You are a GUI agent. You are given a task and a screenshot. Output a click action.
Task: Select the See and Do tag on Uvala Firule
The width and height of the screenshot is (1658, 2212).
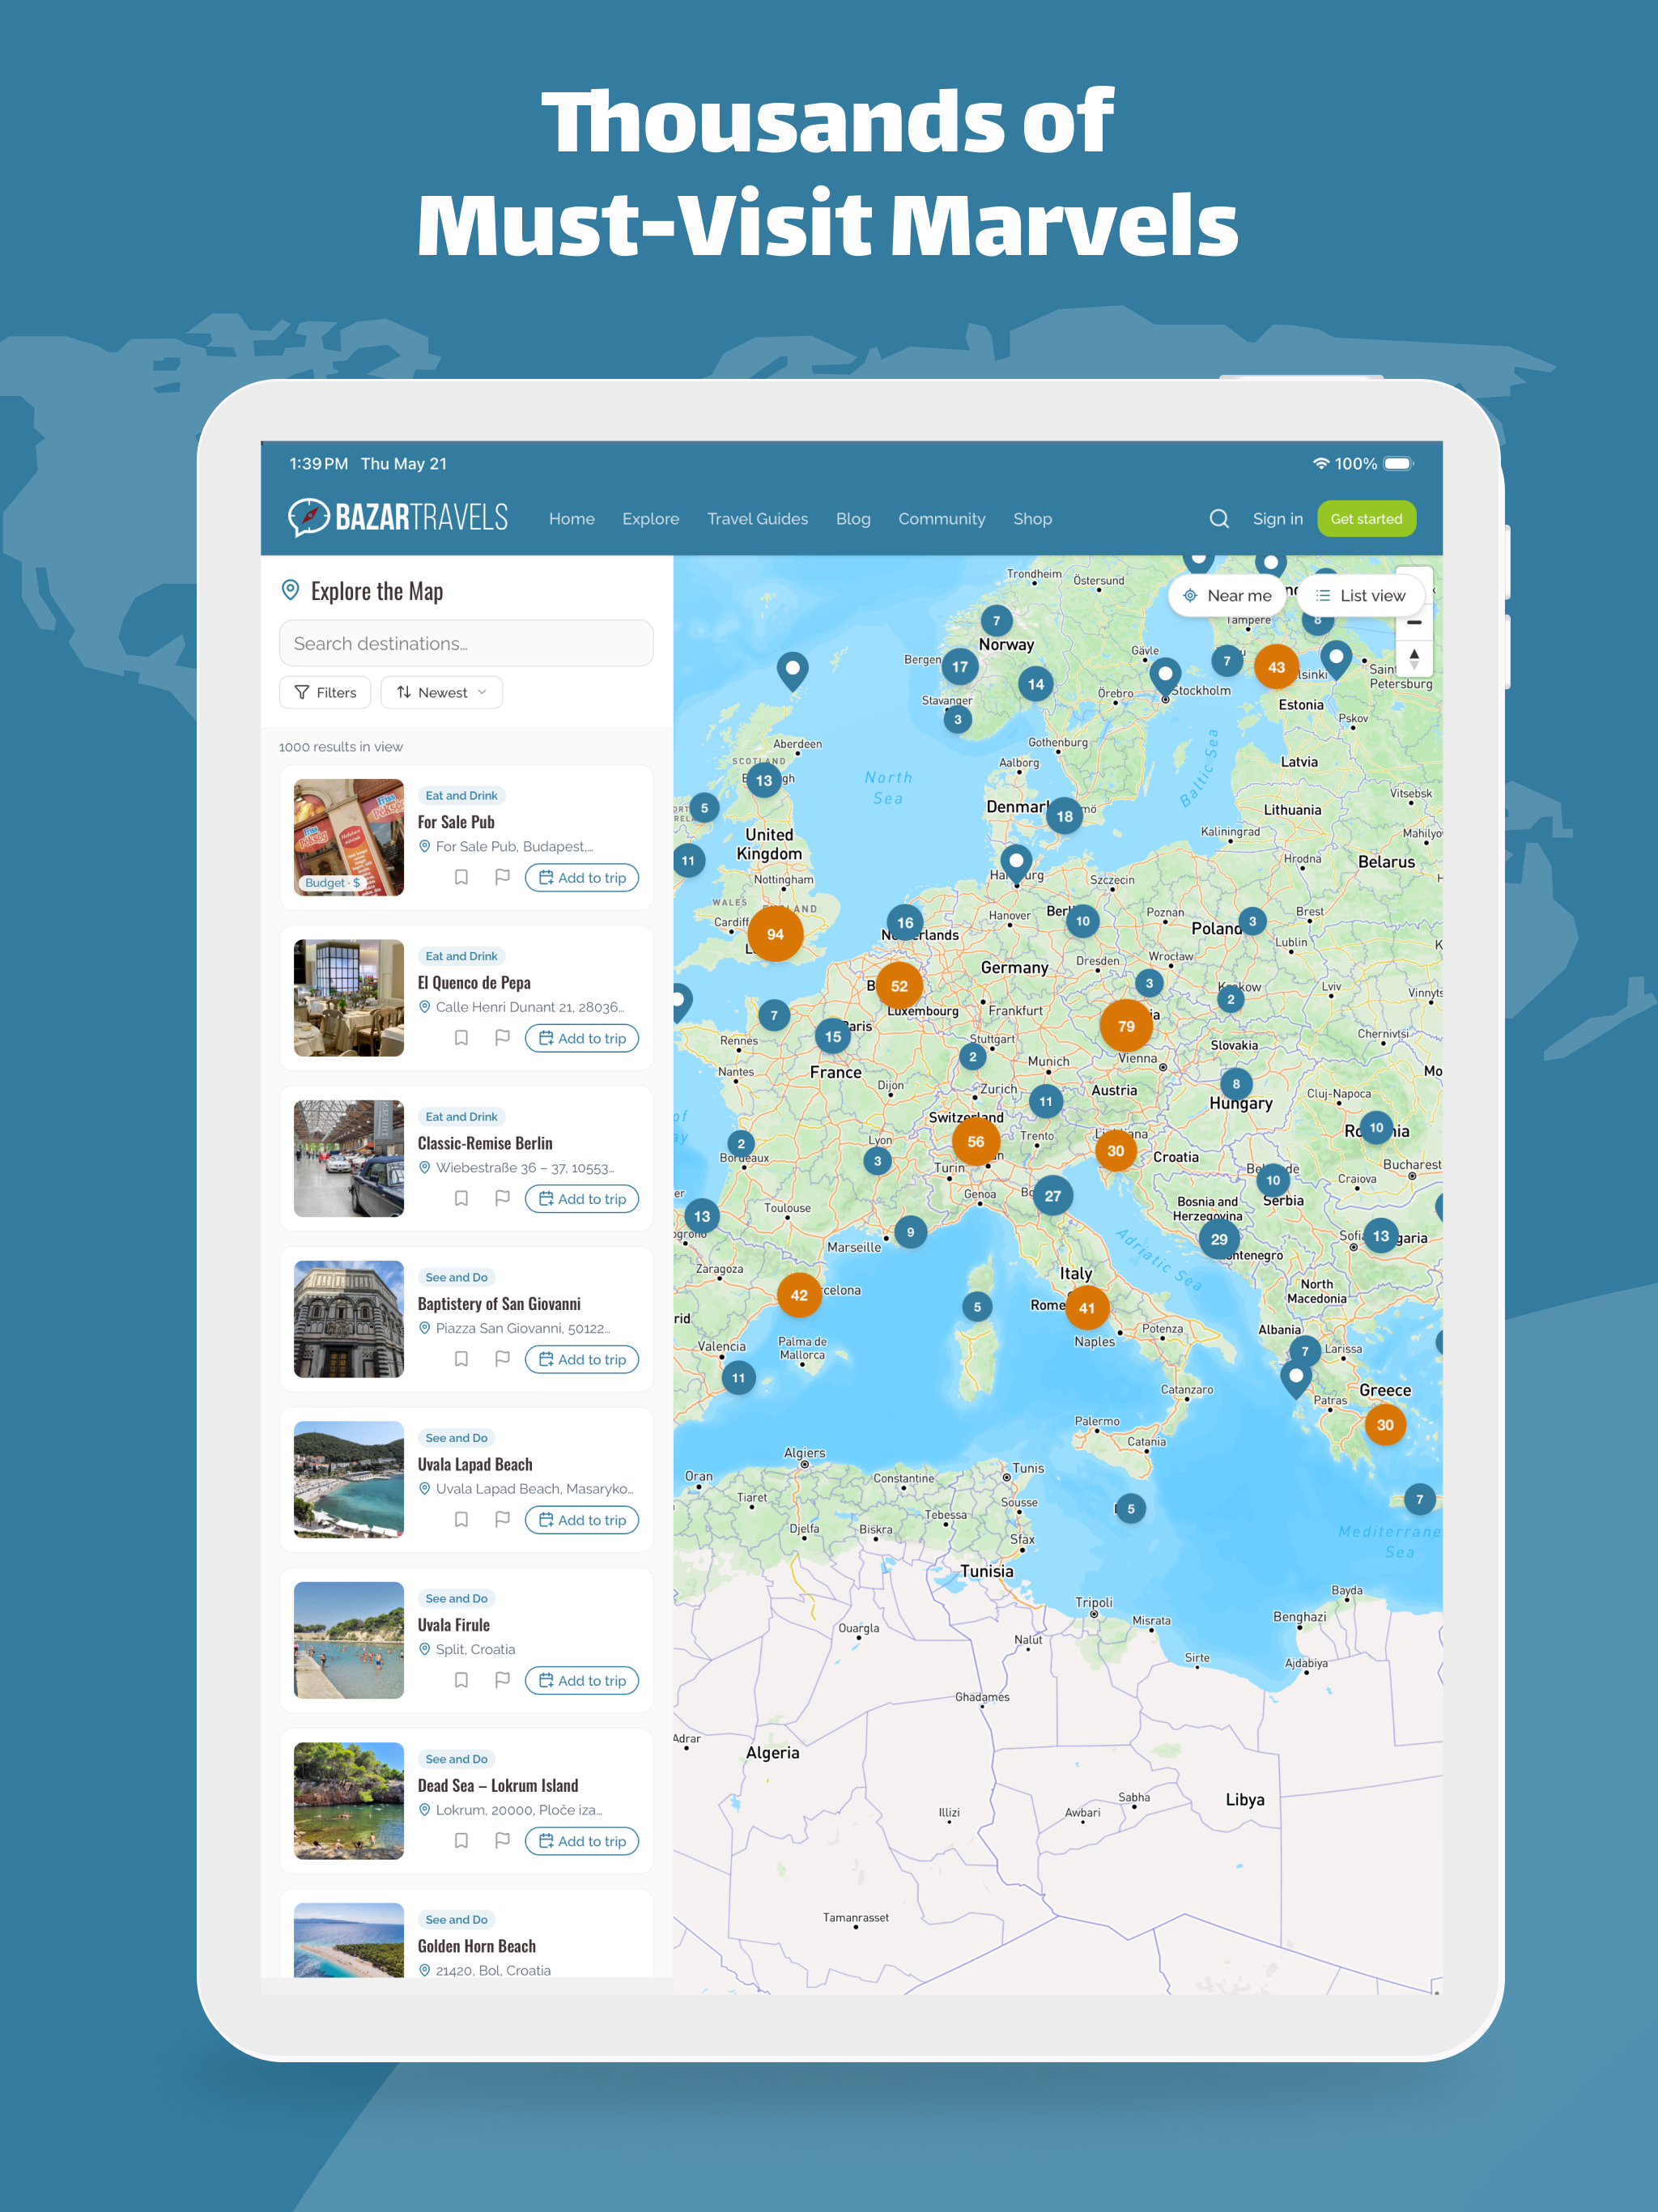pos(456,1598)
